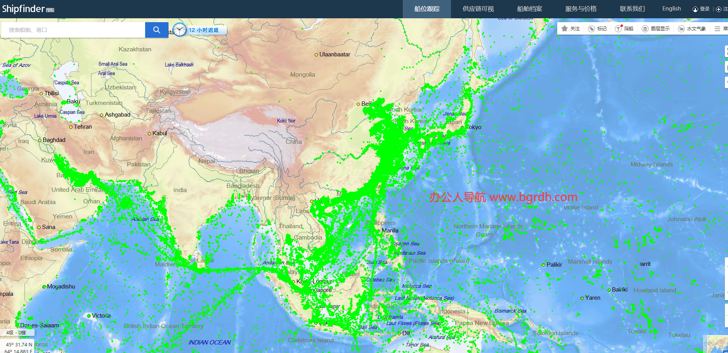Viewport: 728px width, 353px height.
Task: Open the 12 小时迟延 delay label
Action: point(203,30)
